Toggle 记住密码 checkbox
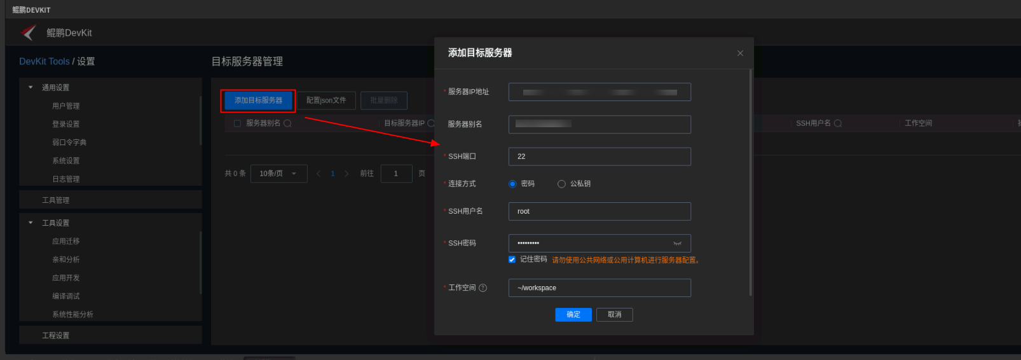The width and height of the screenshot is (1021, 360). [x=512, y=260]
